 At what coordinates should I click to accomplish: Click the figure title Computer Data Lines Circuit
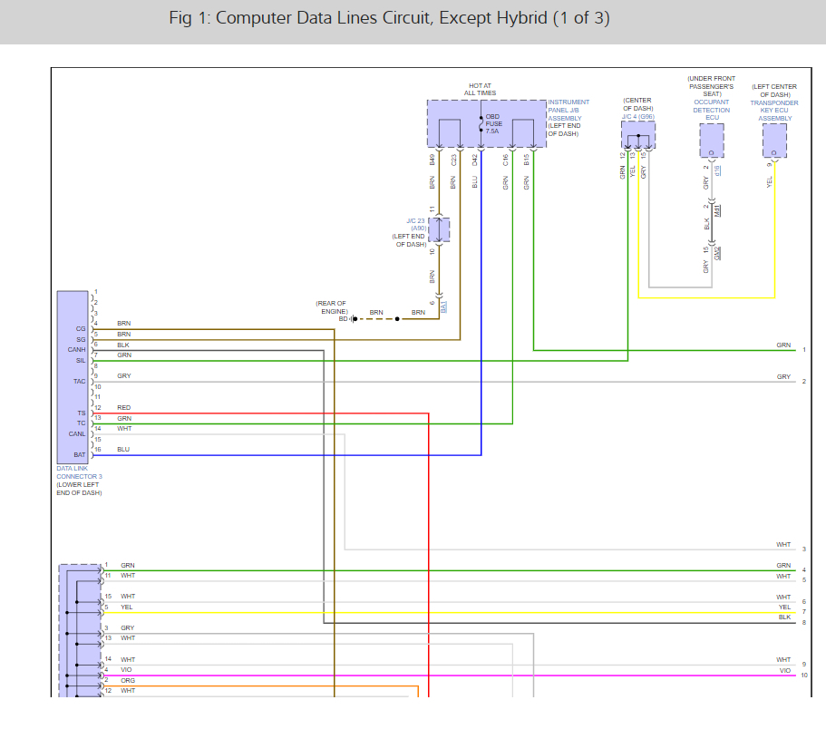click(388, 19)
